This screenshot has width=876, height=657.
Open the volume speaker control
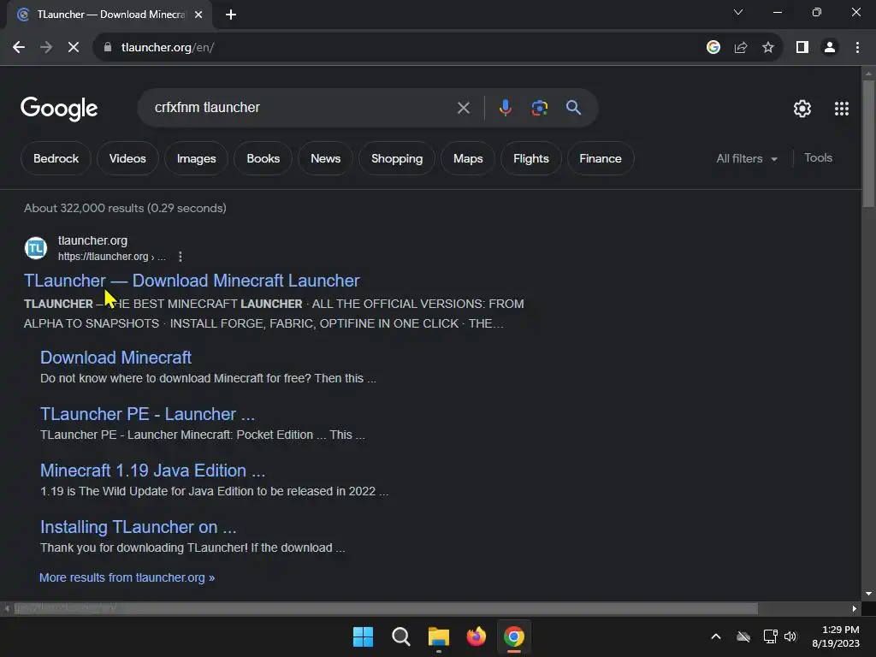(790, 636)
